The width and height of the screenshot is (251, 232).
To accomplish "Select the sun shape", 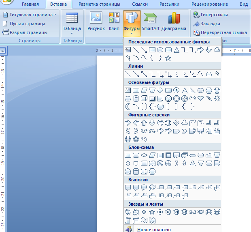I will pyautogui.click(x=217, y=99).
